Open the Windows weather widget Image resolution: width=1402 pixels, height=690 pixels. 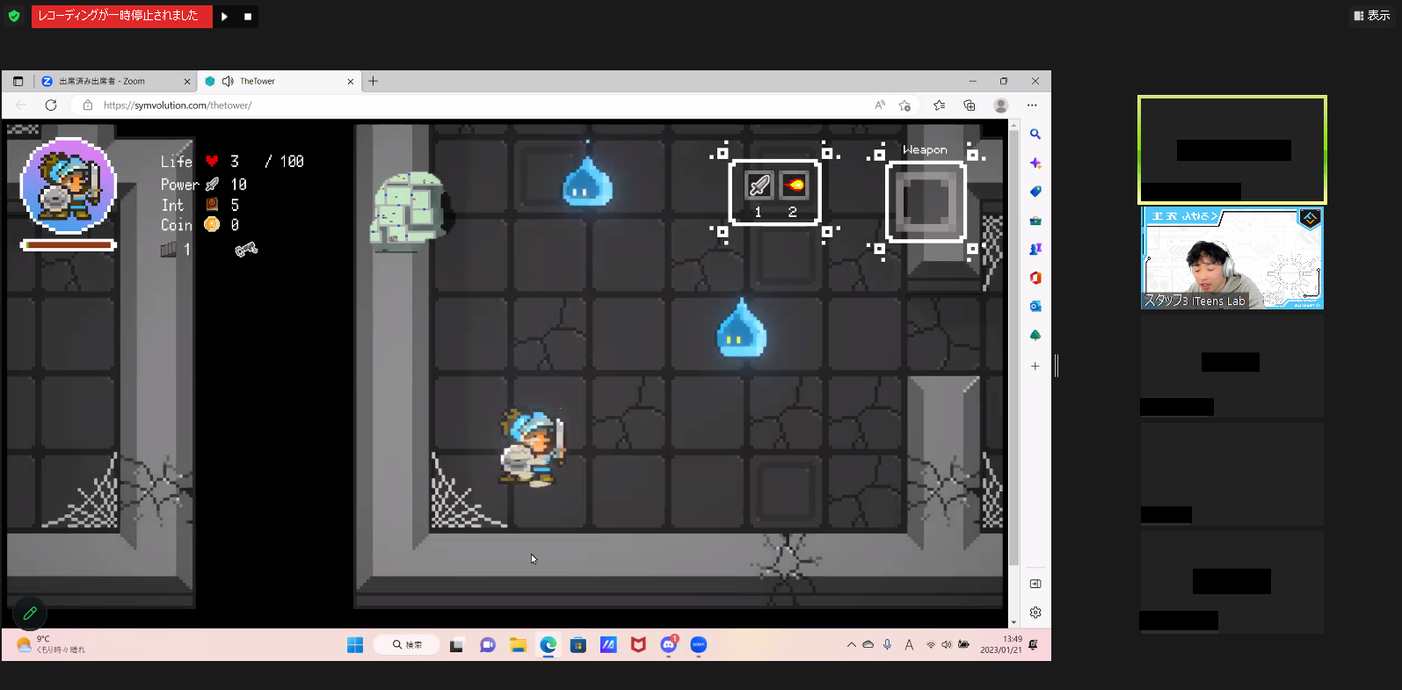[52, 644]
